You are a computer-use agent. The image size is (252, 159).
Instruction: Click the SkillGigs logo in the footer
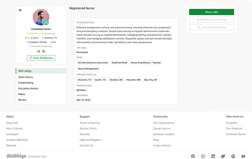point(16,156)
